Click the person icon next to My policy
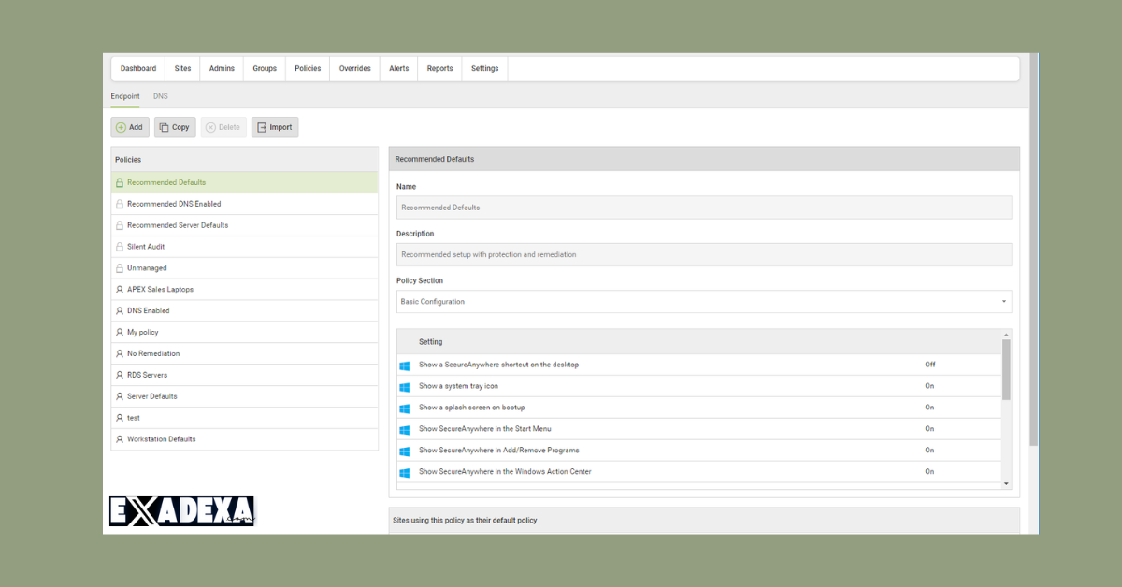Viewport: 1122px width, 587px height. (x=119, y=332)
